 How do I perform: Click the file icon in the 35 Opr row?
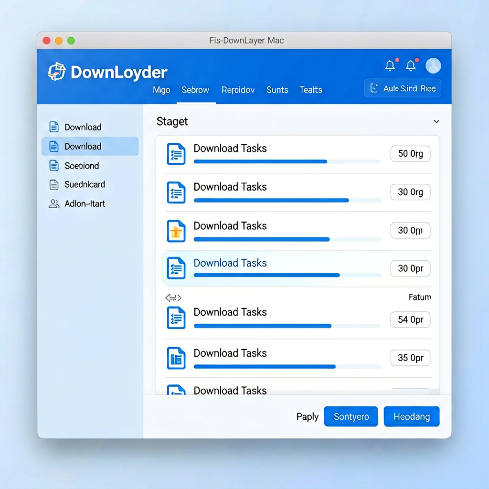176,358
